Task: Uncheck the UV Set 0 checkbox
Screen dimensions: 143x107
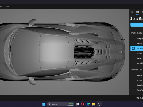Action: tap(133, 48)
